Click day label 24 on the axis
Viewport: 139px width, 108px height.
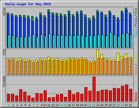click(102, 105)
